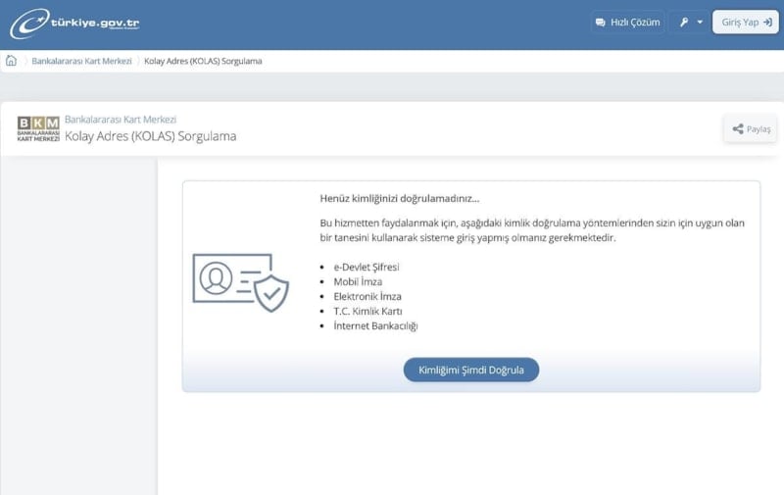
Task: Click the Hızlı Çözüm speech bubble icon
Action: 601,23
